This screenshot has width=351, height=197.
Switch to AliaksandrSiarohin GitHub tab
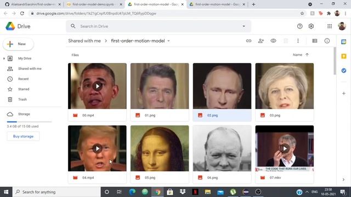(33, 4)
